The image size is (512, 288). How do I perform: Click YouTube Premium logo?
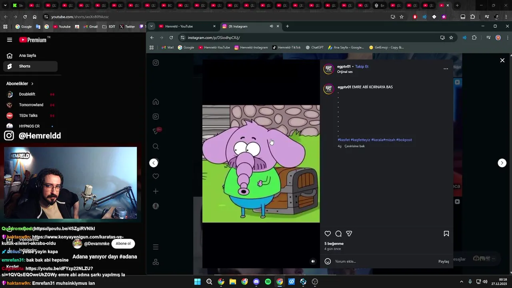(x=33, y=40)
